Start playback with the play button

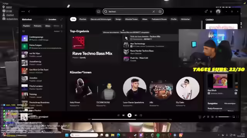point(130,115)
